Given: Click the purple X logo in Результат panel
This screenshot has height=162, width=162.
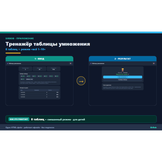Looking at the screenshot, I should [91, 63].
